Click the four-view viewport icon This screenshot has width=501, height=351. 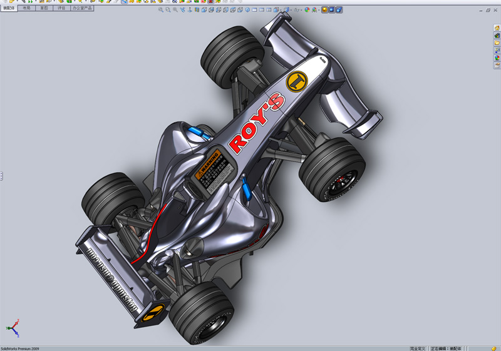coord(269,10)
